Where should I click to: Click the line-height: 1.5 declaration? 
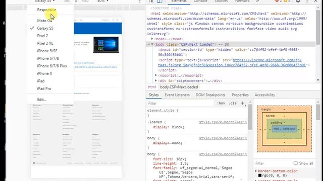point(171,163)
